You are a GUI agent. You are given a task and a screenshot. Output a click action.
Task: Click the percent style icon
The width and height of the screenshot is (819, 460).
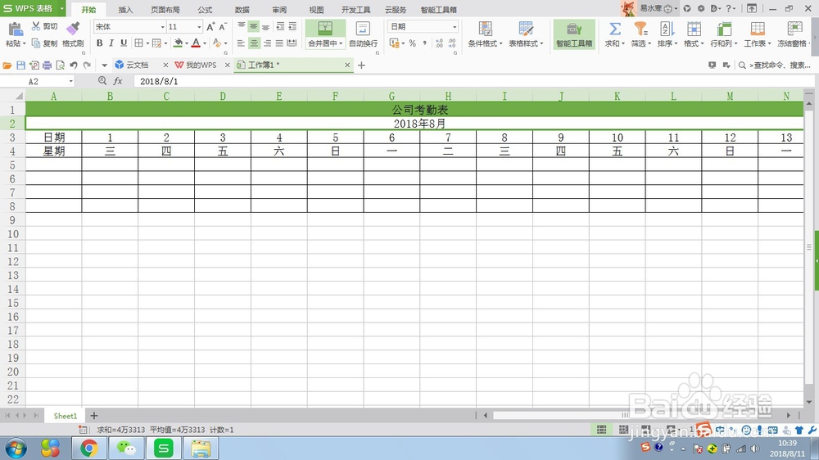(x=412, y=43)
